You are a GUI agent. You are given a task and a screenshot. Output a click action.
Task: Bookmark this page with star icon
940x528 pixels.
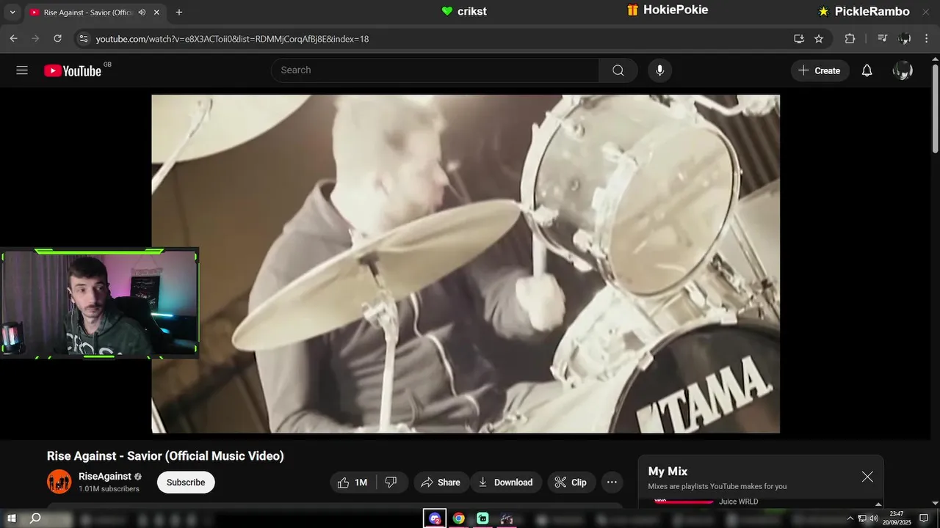point(819,38)
